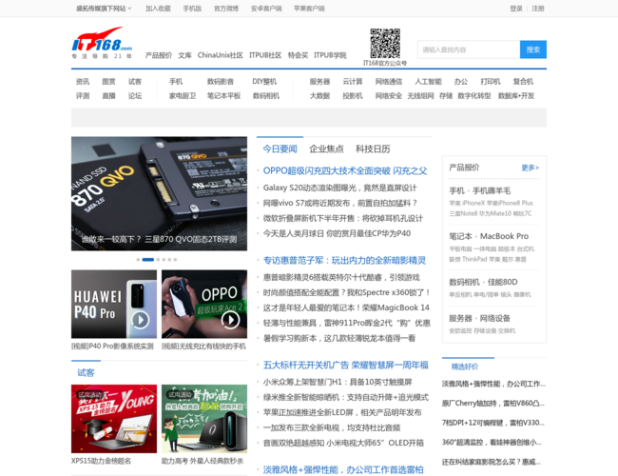Screen dimensions: 618x476
Task: Open 小米电视大师65 OLED开箱 article
Action: (343, 443)
